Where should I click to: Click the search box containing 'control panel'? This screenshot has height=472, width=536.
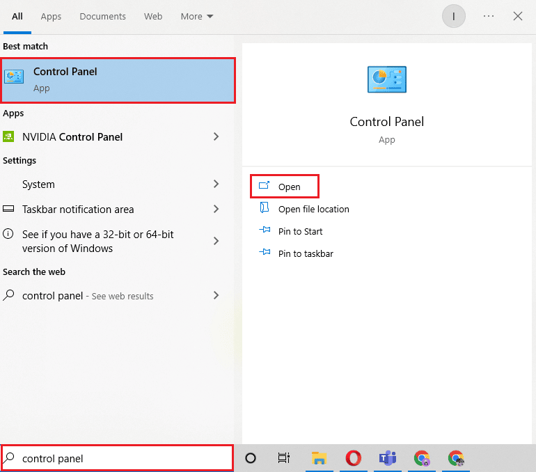pyautogui.click(x=118, y=458)
